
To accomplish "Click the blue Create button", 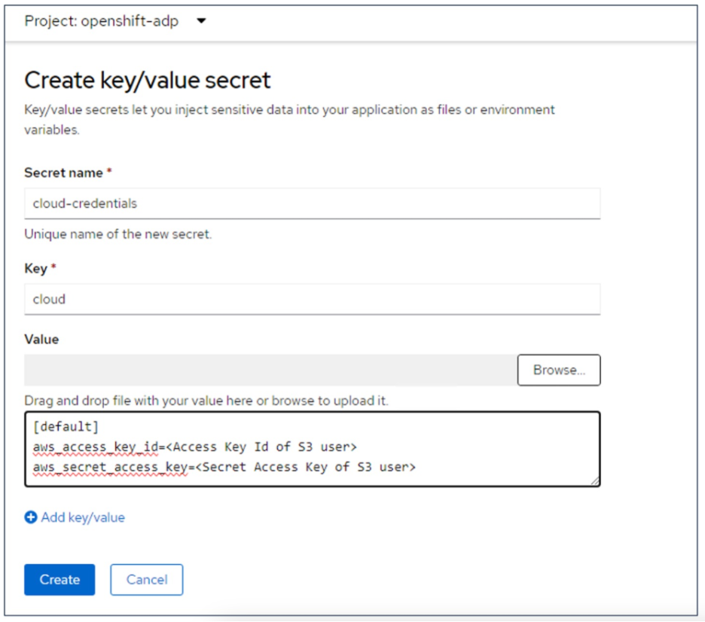I will pyautogui.click(x=60, y=579).
